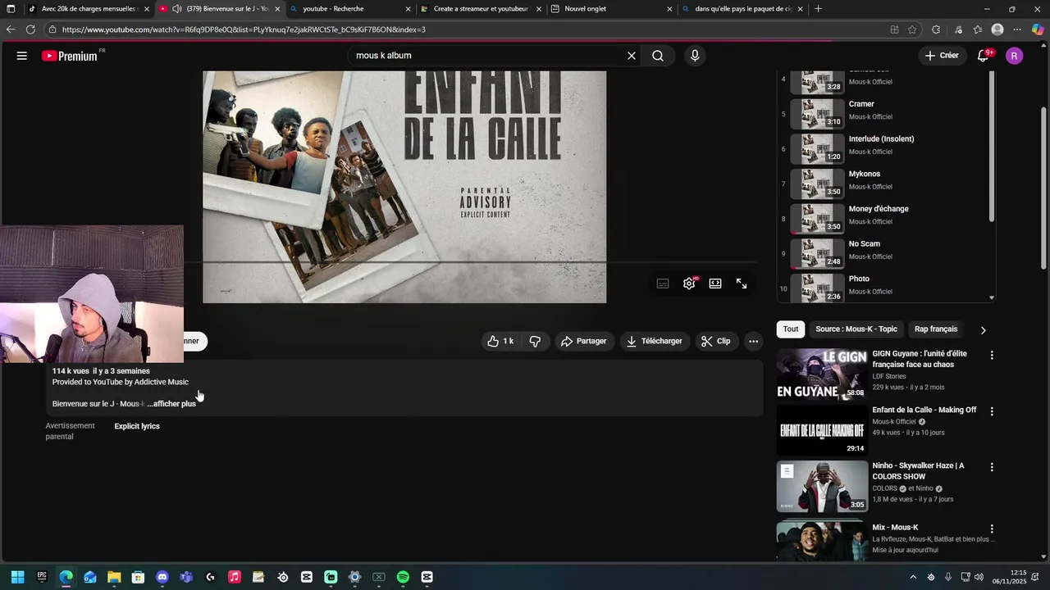Expand description with '...afficher plus'
1050x590 pixels.
click(x=171, y=404)
